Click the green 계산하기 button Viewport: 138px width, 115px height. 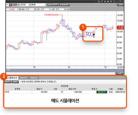coord(102,92)
